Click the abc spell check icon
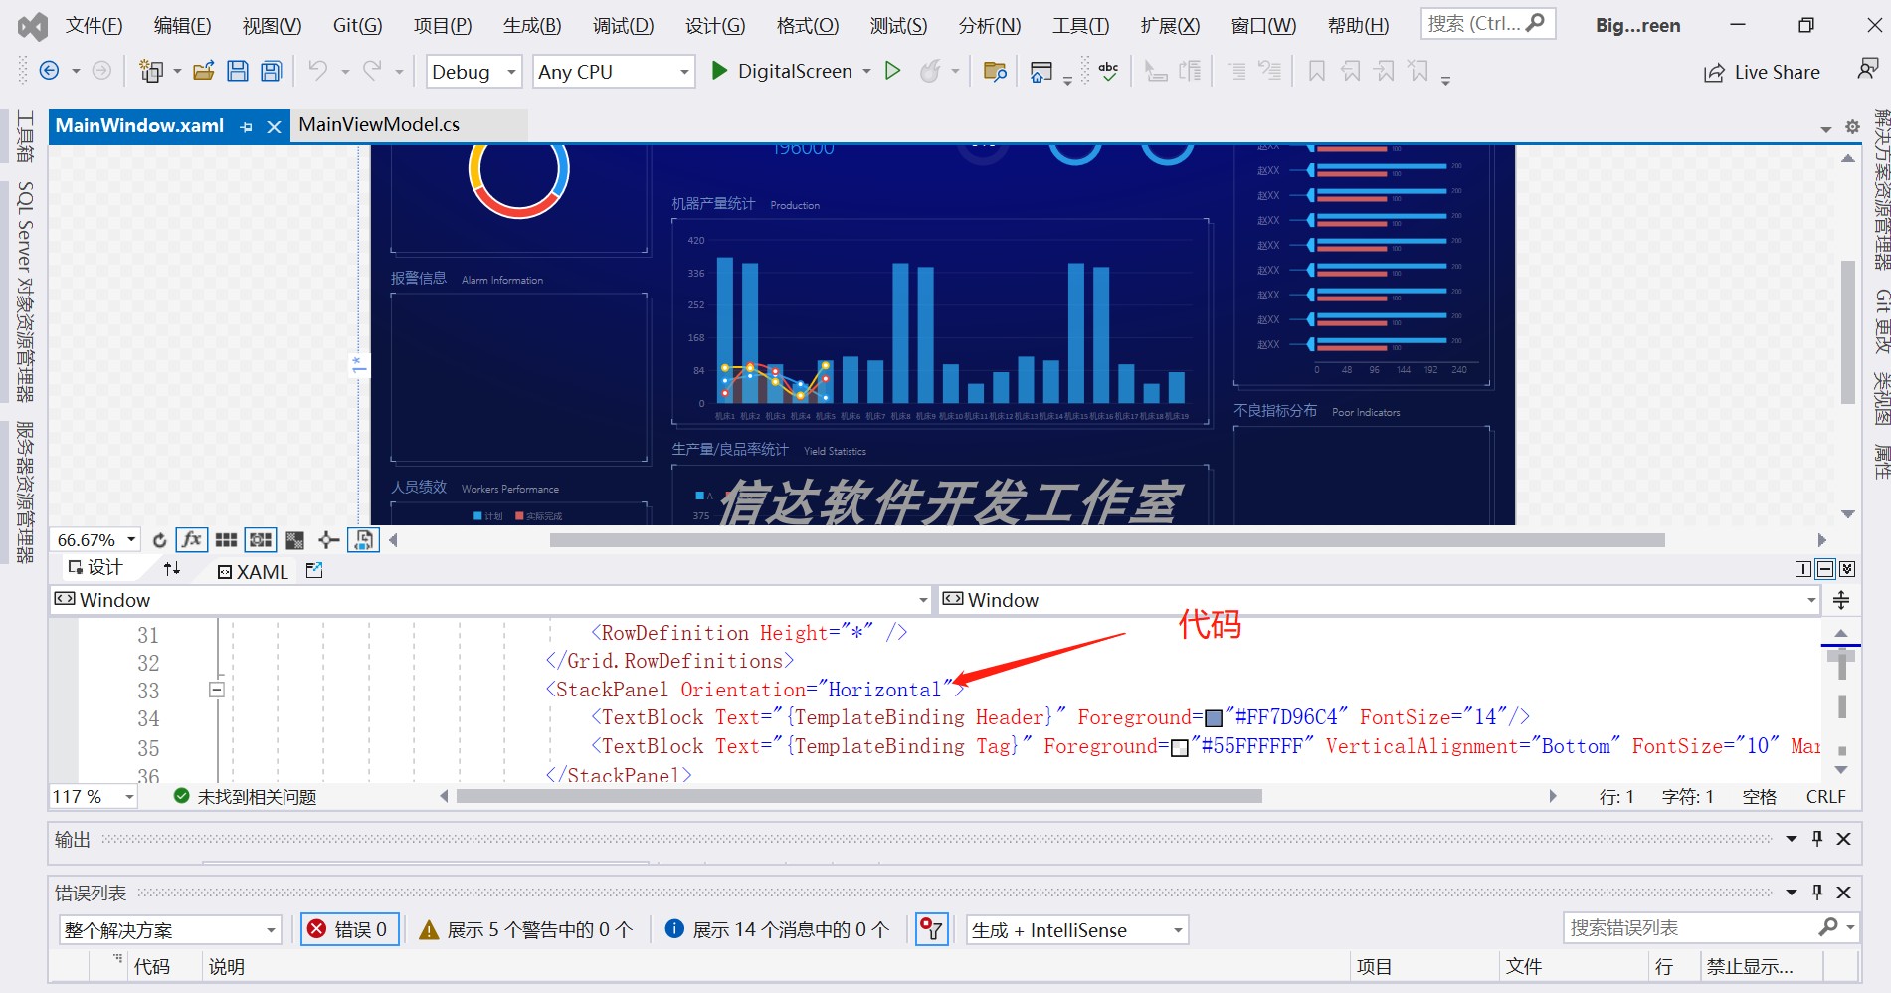1891x993 pixels. tap(1108, 71)
